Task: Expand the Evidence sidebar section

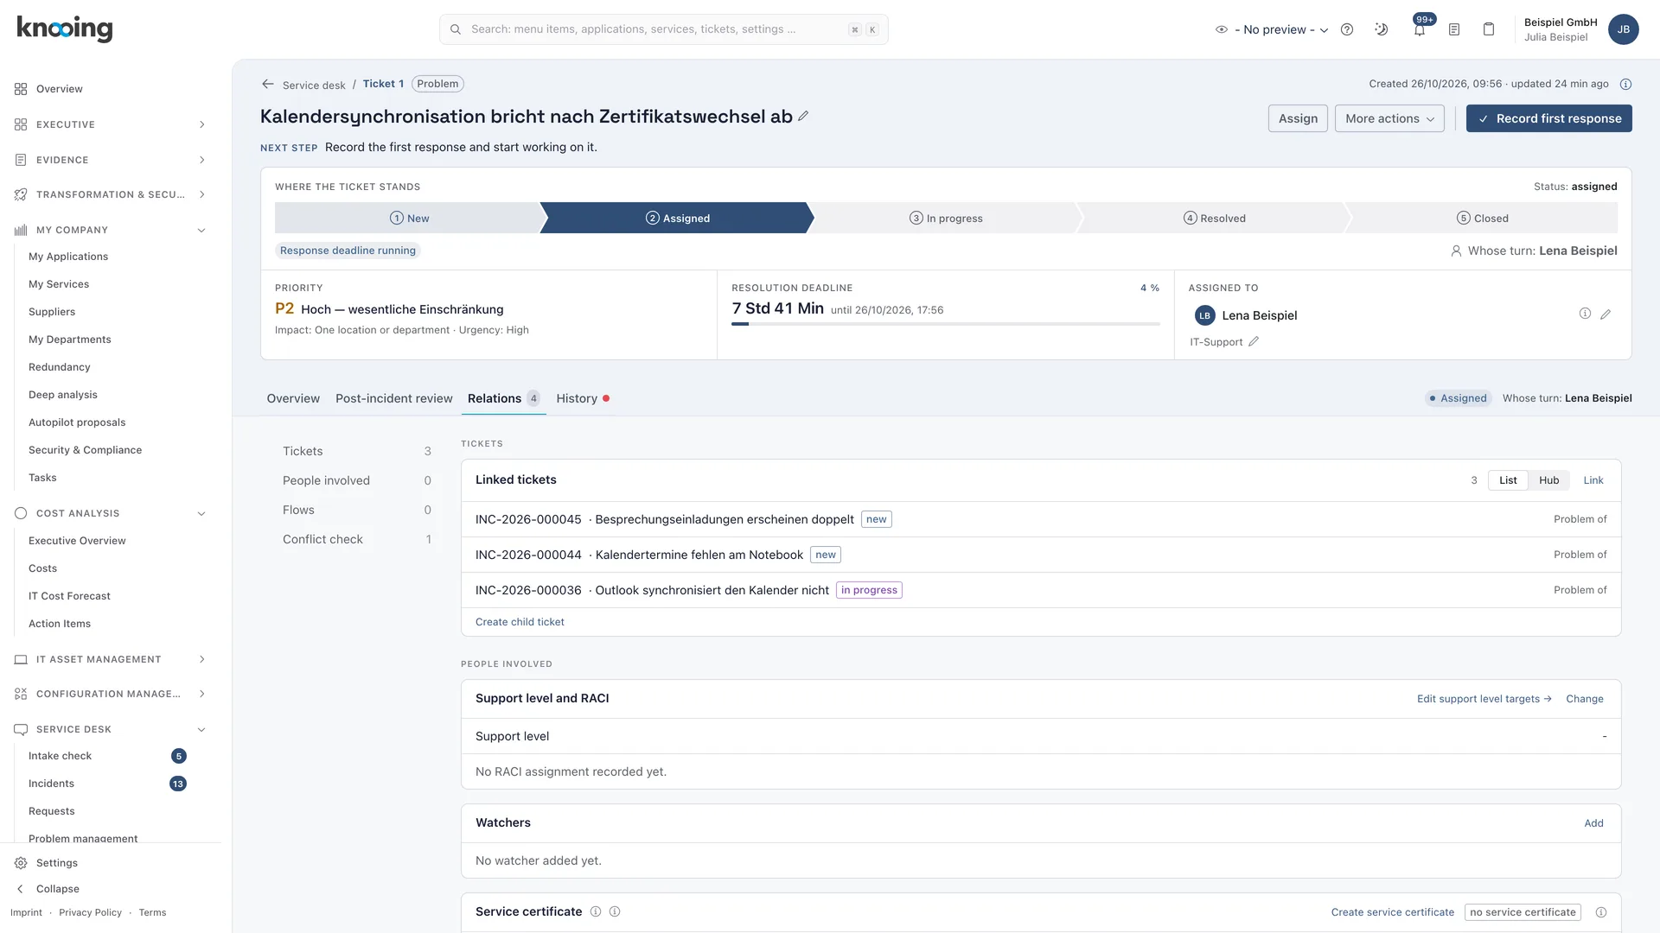Action: pos(111,160)
